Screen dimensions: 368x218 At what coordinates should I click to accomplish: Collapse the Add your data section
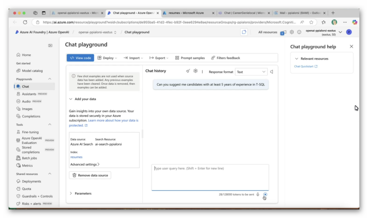click(x=71, y=99)
